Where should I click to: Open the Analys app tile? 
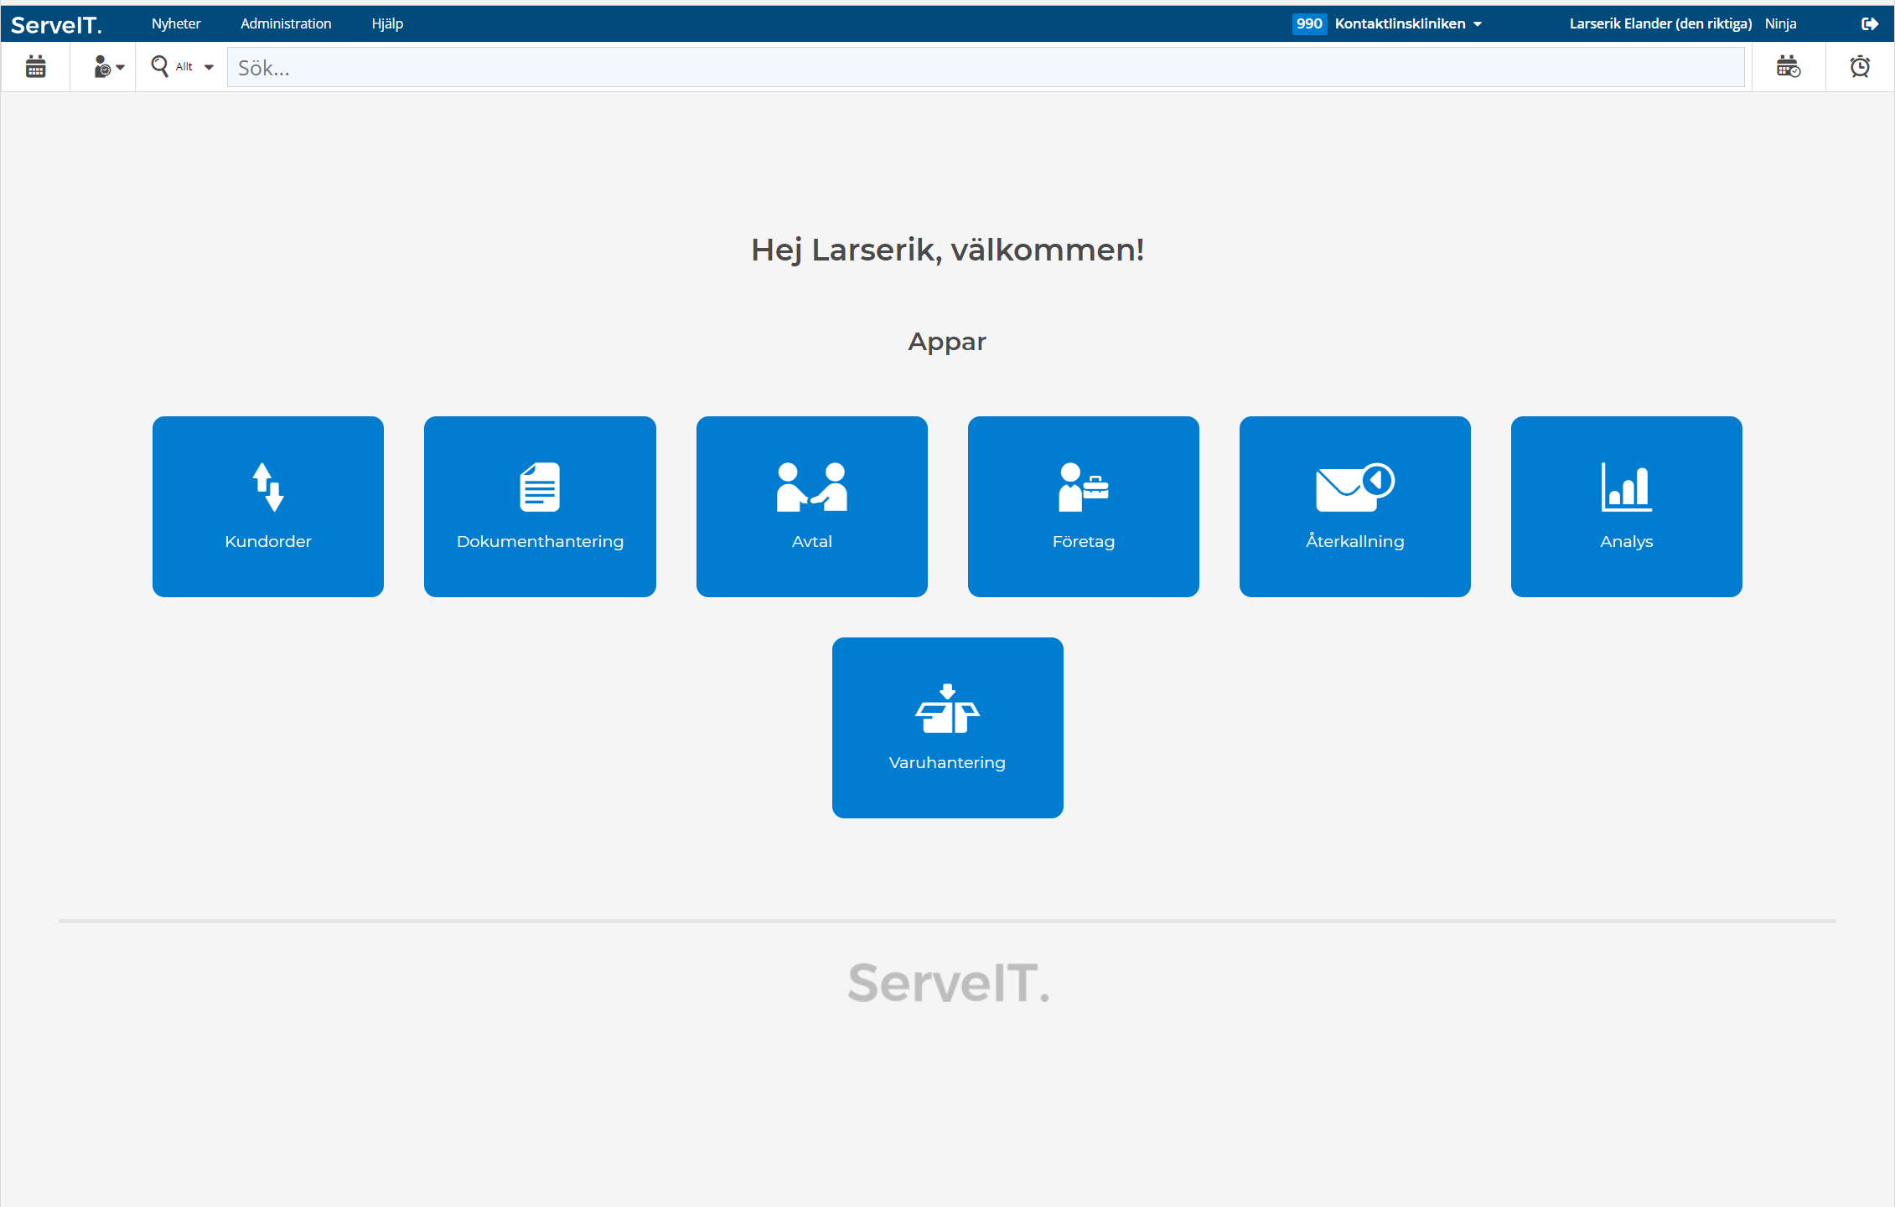pos(1627,507)
